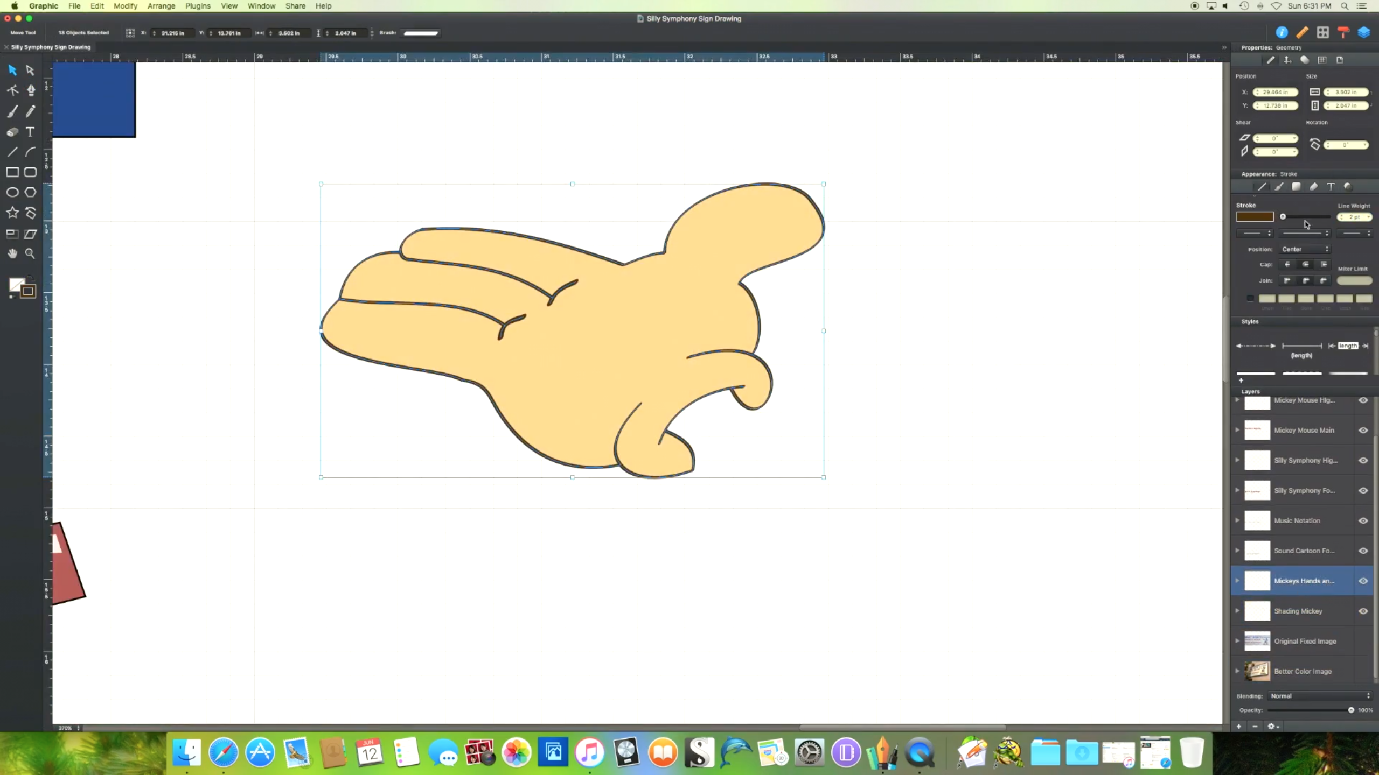1379x775 pixels.
Task: Hide the Mickeys Hands layer
Action: pyautogui.click(x=1363, y=581)
